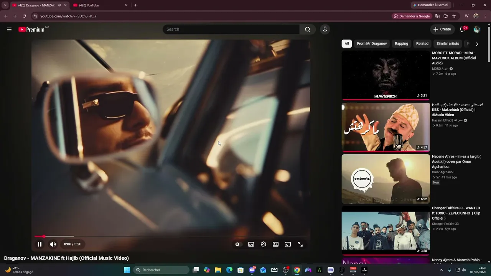Open MORO FT. MORAD - MIRA title link
Image resolution: width=491 pixels, height=276 pixels.
click(454, 58)
